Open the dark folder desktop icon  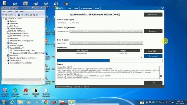[36, 92]
